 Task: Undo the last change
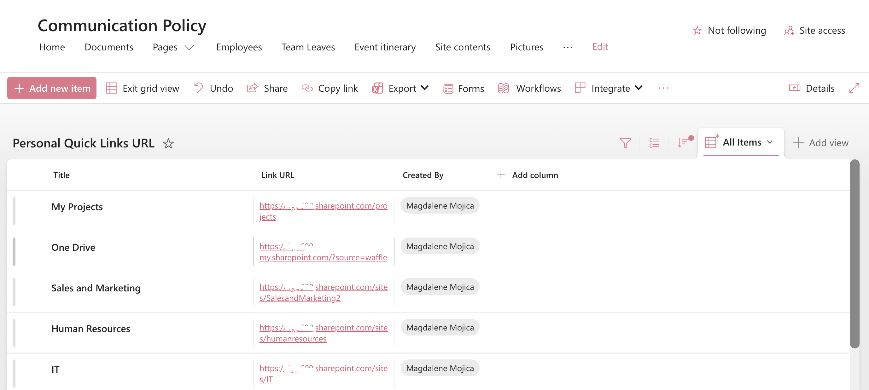[213, 88]
